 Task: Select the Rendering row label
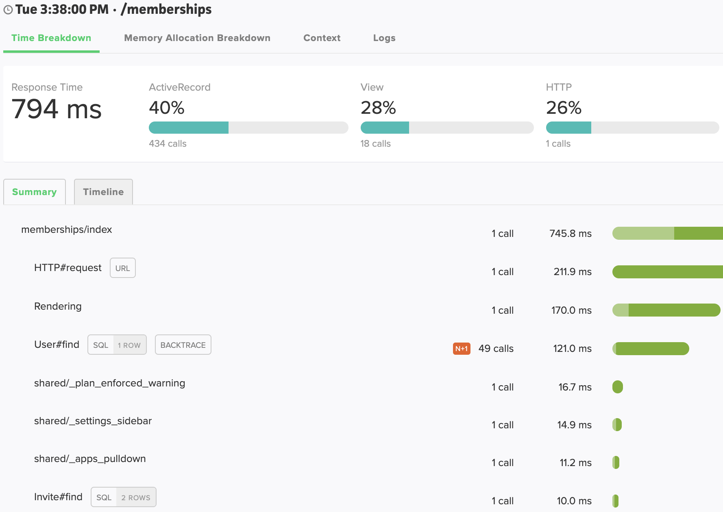click(58, 306)
